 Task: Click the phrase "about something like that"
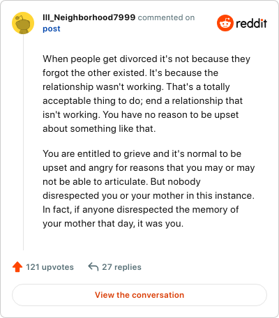pyautogui.click(x=99, y=129)
